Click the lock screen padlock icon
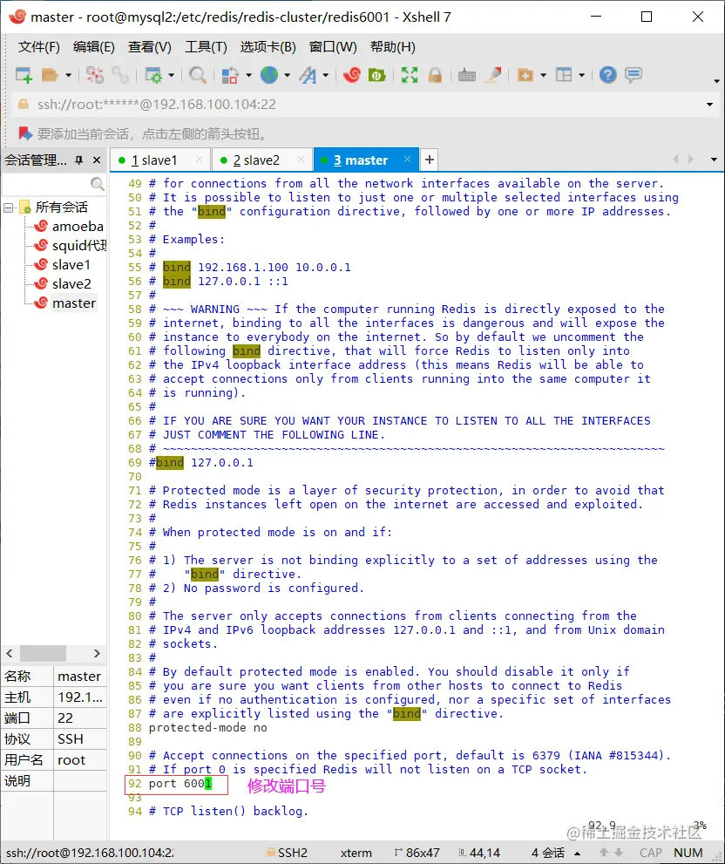The image size is (725, 864). 435,75
